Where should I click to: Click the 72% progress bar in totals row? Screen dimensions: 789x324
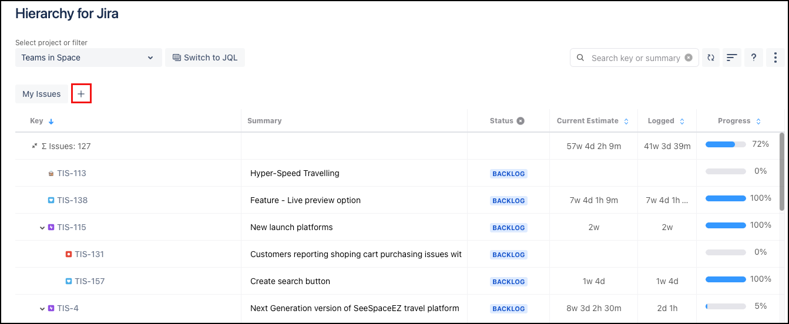click(x=726, y=144)
